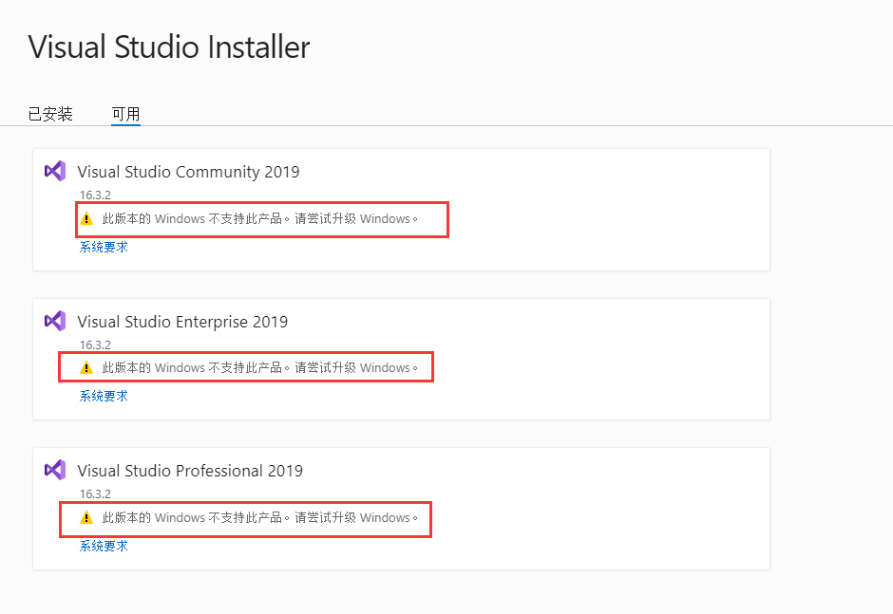The height and width of the screenshot is (614, 893).
Task: Click the warning icon under Professional 2019
Action: tap(86, 517)
